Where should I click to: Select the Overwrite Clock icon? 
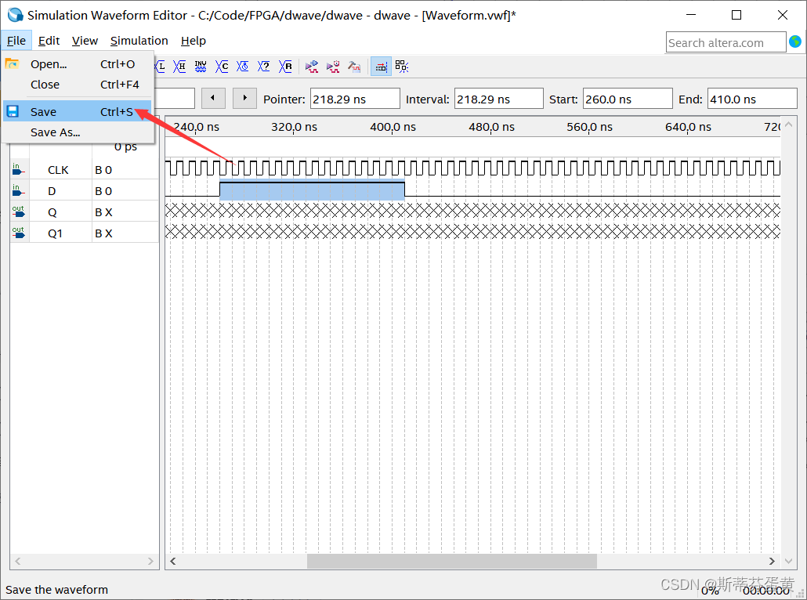coord(242,67)
